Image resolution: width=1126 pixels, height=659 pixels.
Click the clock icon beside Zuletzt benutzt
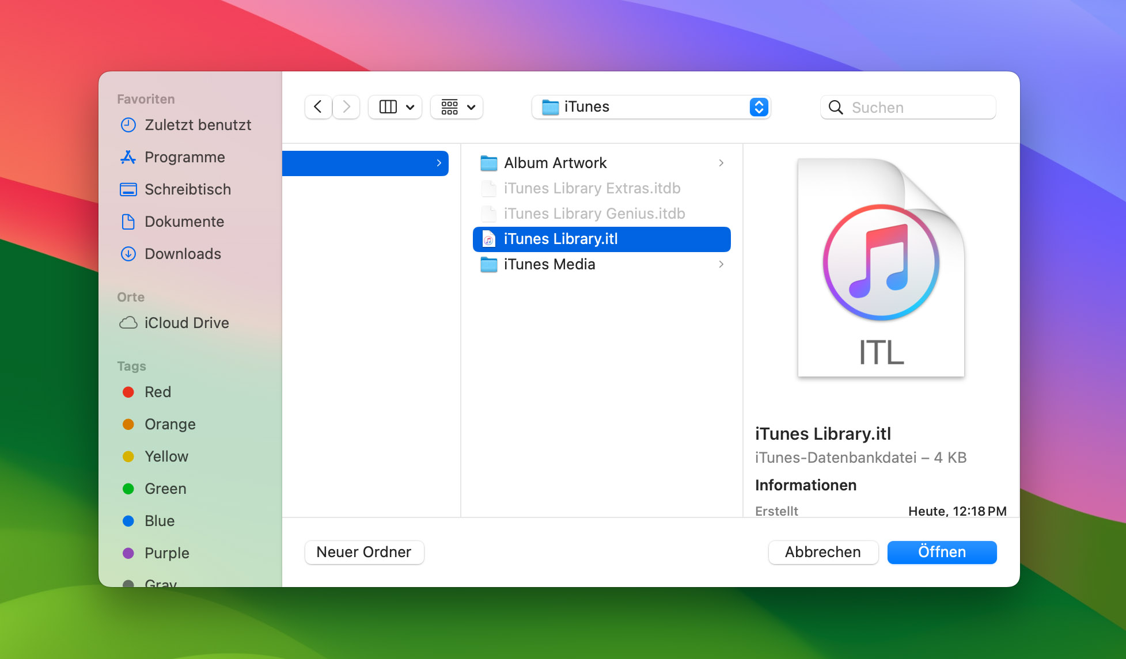tap(128, 125)
